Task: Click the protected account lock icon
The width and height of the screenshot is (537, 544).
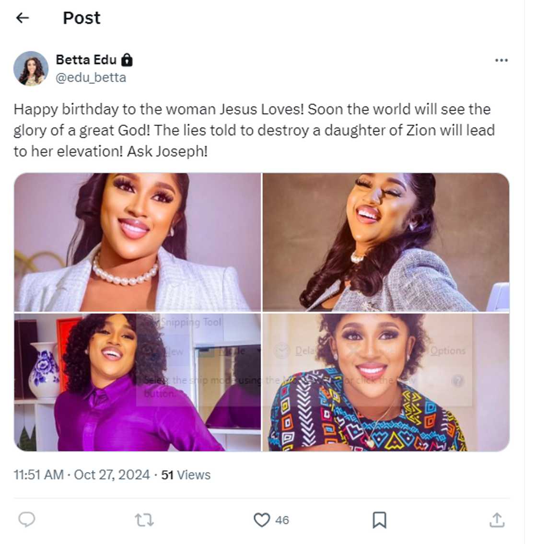Action: [x=127, y=60]
